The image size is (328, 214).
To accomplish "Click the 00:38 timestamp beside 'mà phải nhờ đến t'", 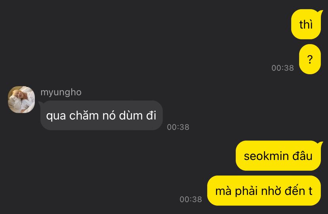I will coord(191,199).
